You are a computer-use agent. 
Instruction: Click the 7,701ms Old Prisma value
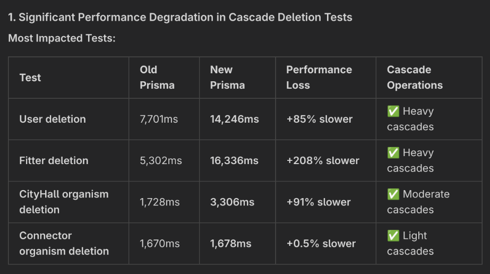(x=159, y=119)
